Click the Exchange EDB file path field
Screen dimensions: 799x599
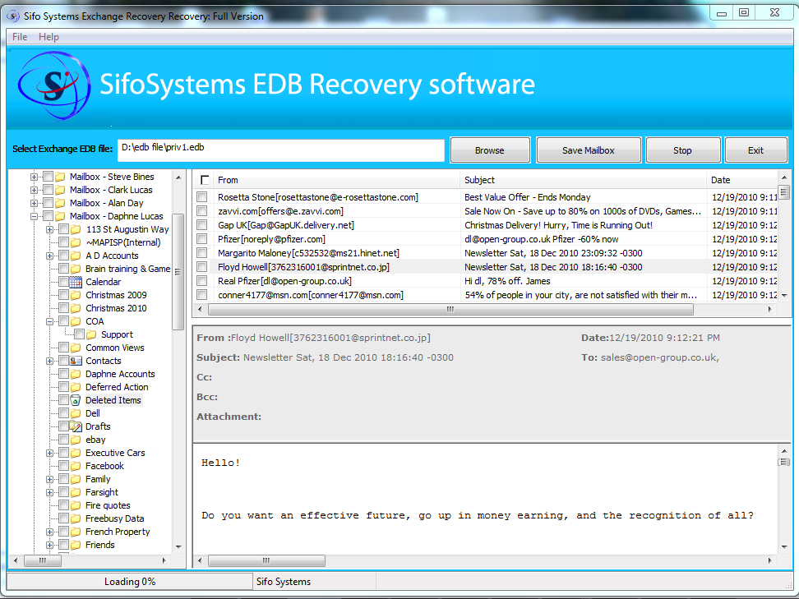click(279, 150)
